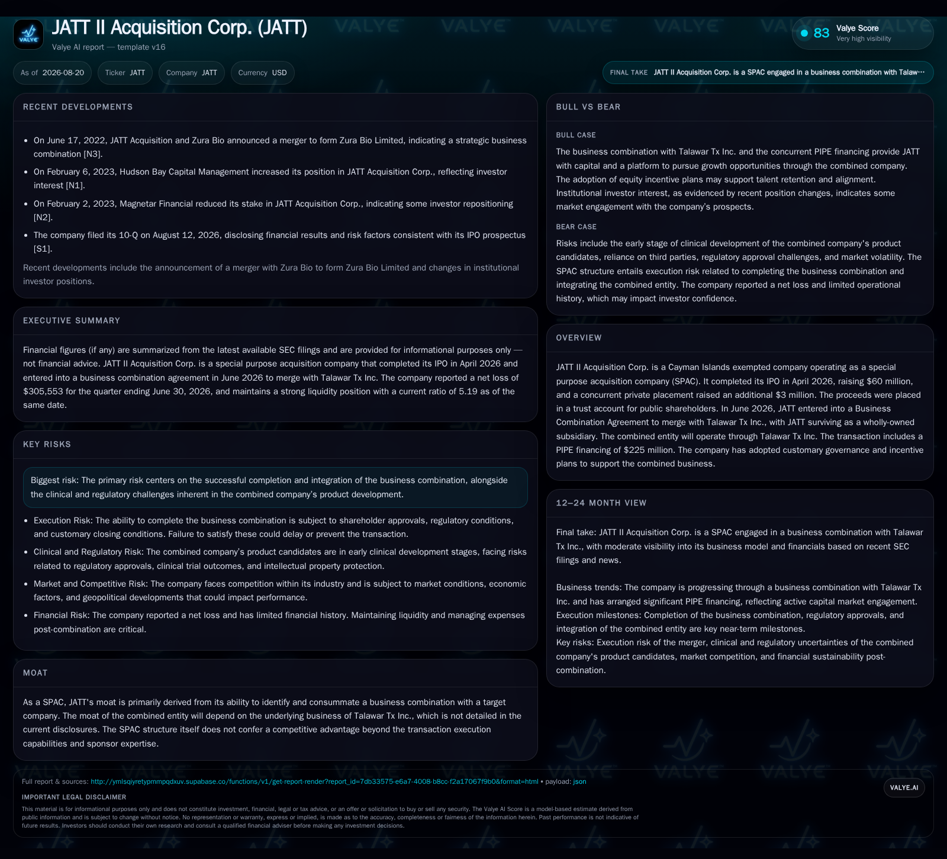The width and height of the screenshot is (947, 859).
Task: Select the "Company JATT" chip
Action: [191, 73]
